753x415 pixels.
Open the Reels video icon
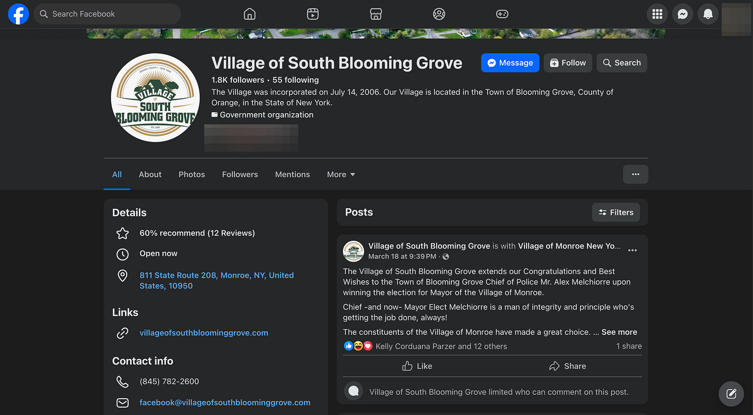coord(313,14)
